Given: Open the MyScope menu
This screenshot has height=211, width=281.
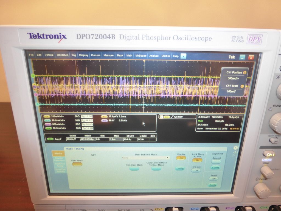Looking at the screenshot, I should click(141, 56).
